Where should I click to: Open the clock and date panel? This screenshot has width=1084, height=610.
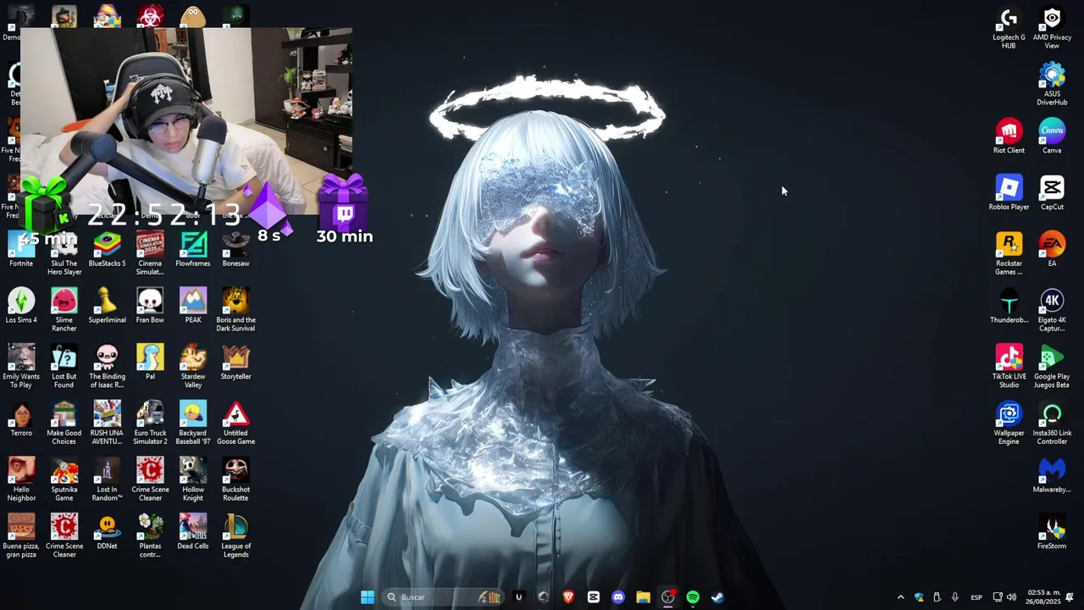(x=1043, y=597)
